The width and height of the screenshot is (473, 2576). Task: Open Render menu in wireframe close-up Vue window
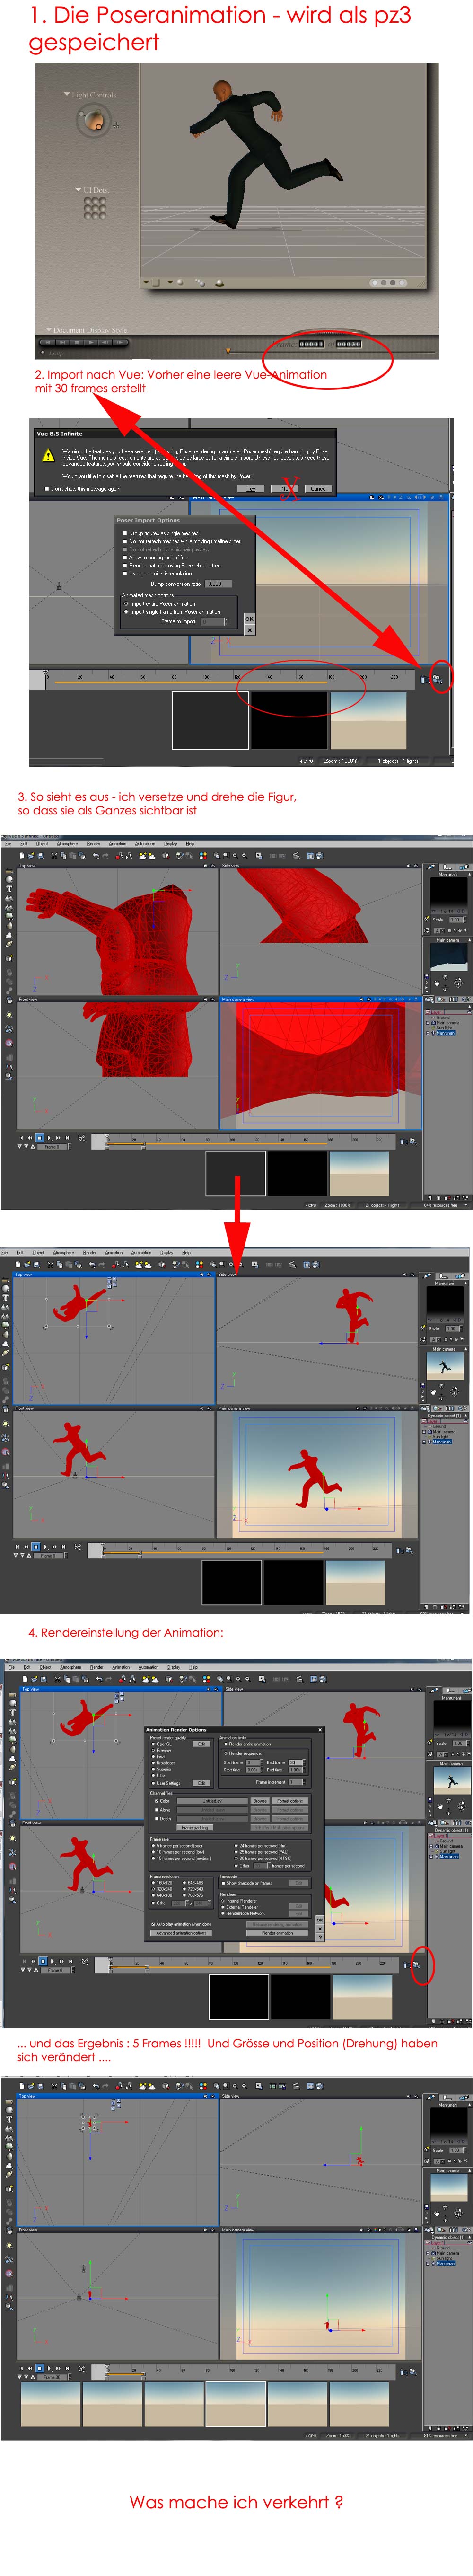click(93, 844)
